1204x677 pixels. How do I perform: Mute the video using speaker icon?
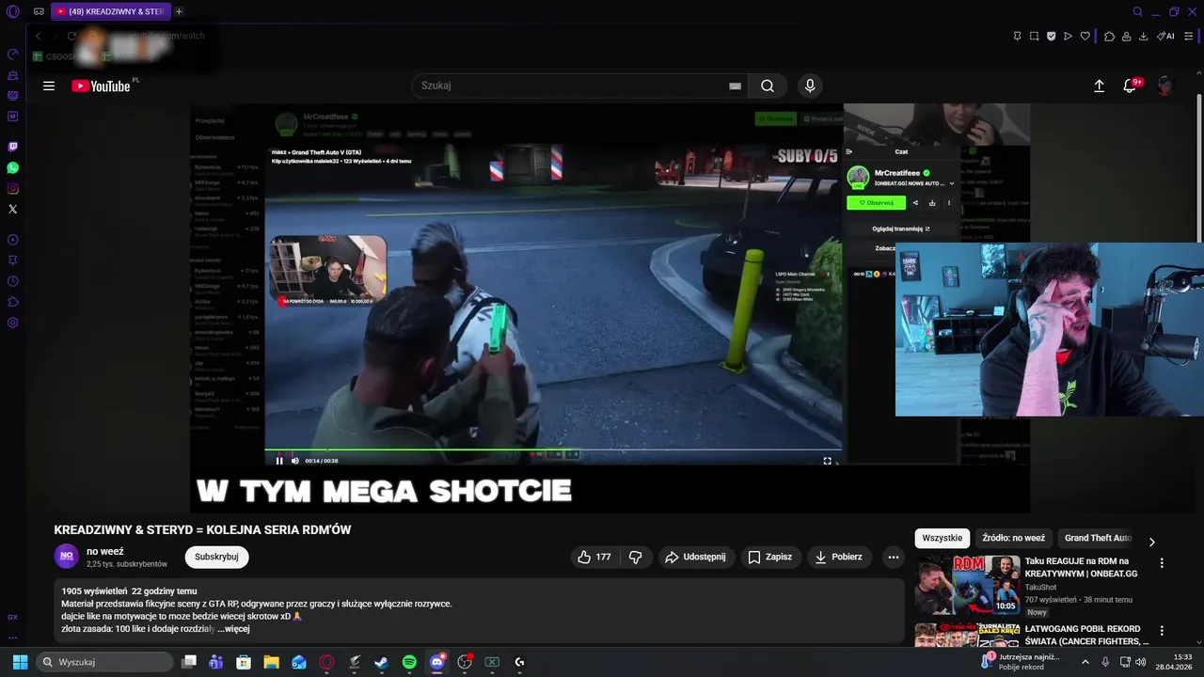tap(294, 461)
